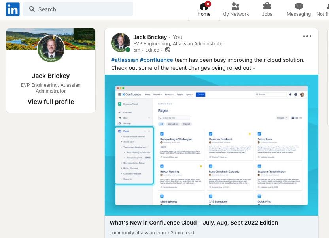Open What's New in Confluence Cloud article
Image resolution: width=329 pixels, height=238 pixels.
pos(194,223)
